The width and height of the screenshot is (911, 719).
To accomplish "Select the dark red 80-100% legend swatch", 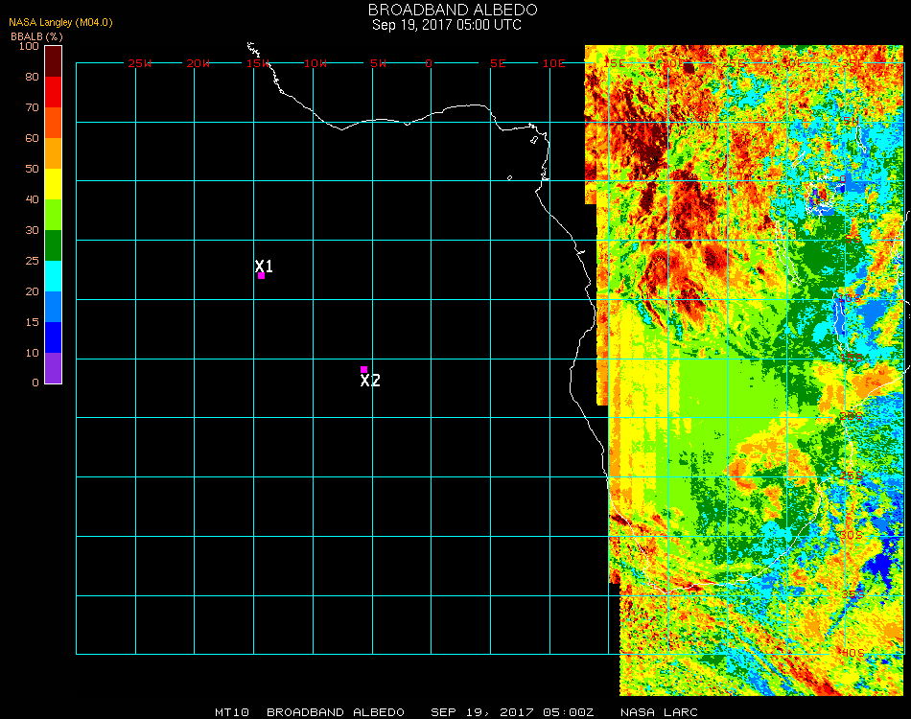I will coord(54,60).
